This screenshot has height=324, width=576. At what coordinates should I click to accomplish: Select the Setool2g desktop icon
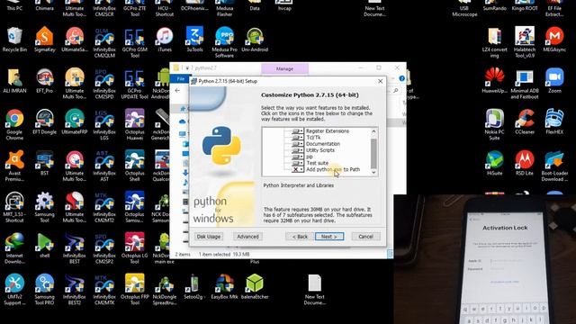(x=194, y=286)
